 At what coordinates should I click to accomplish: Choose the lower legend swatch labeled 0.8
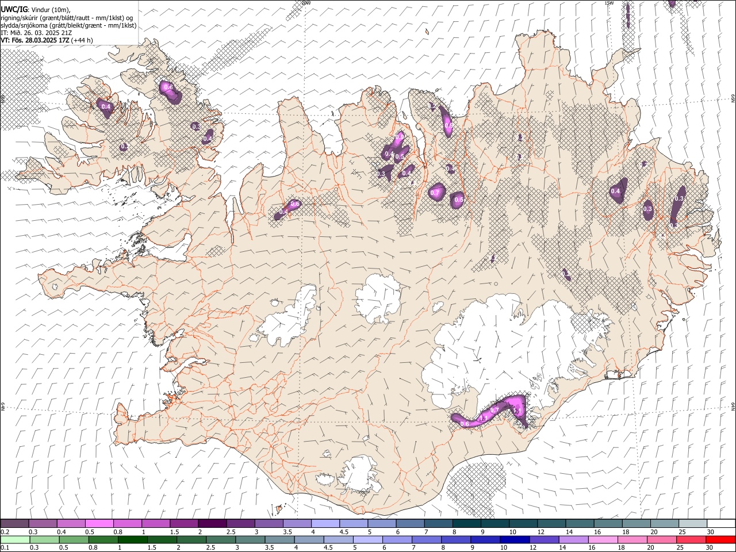pyautogui.click(x=103, y=540)
